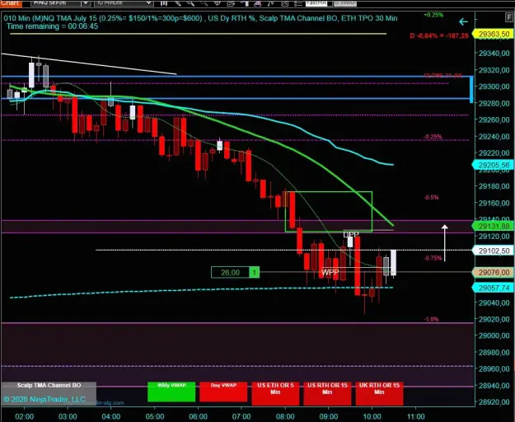515x422 pixels.
Task: Click the 2026 NinjaTrader, LLC copyright text
Action: (44, 400)
